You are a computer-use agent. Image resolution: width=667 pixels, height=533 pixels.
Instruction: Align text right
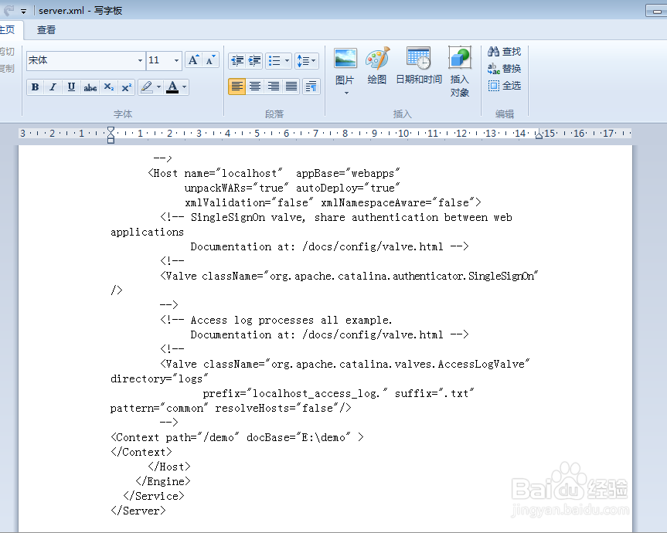(273, 87)
